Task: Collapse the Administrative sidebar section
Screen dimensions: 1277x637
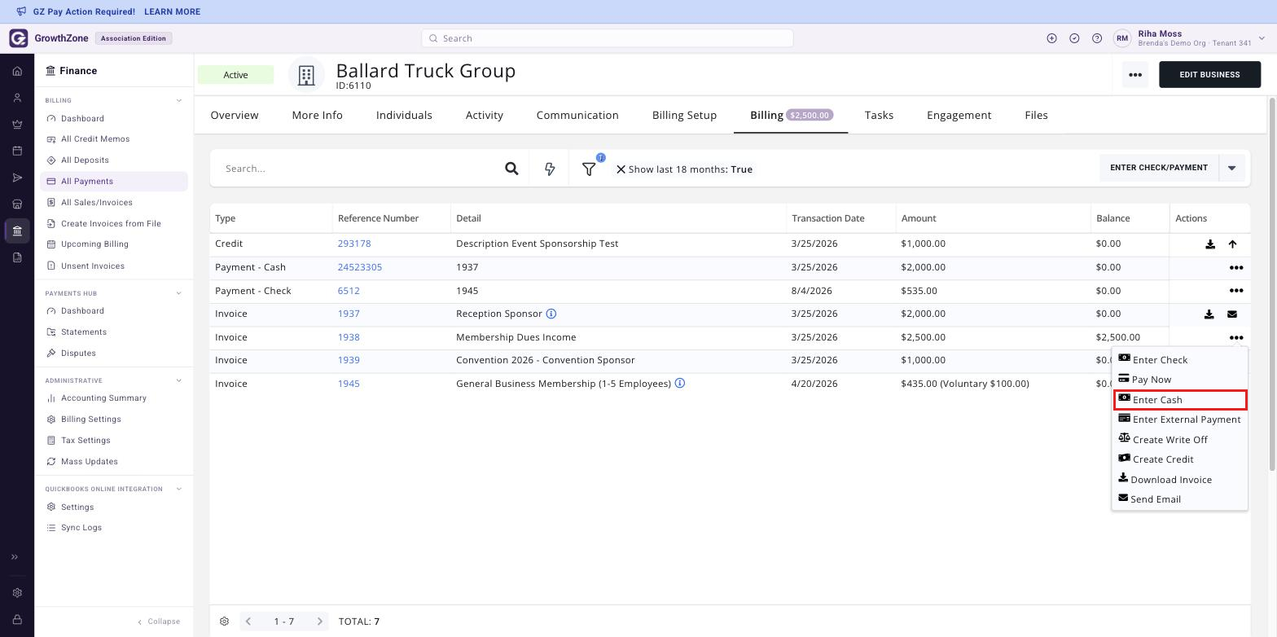Action: point(179,380)
